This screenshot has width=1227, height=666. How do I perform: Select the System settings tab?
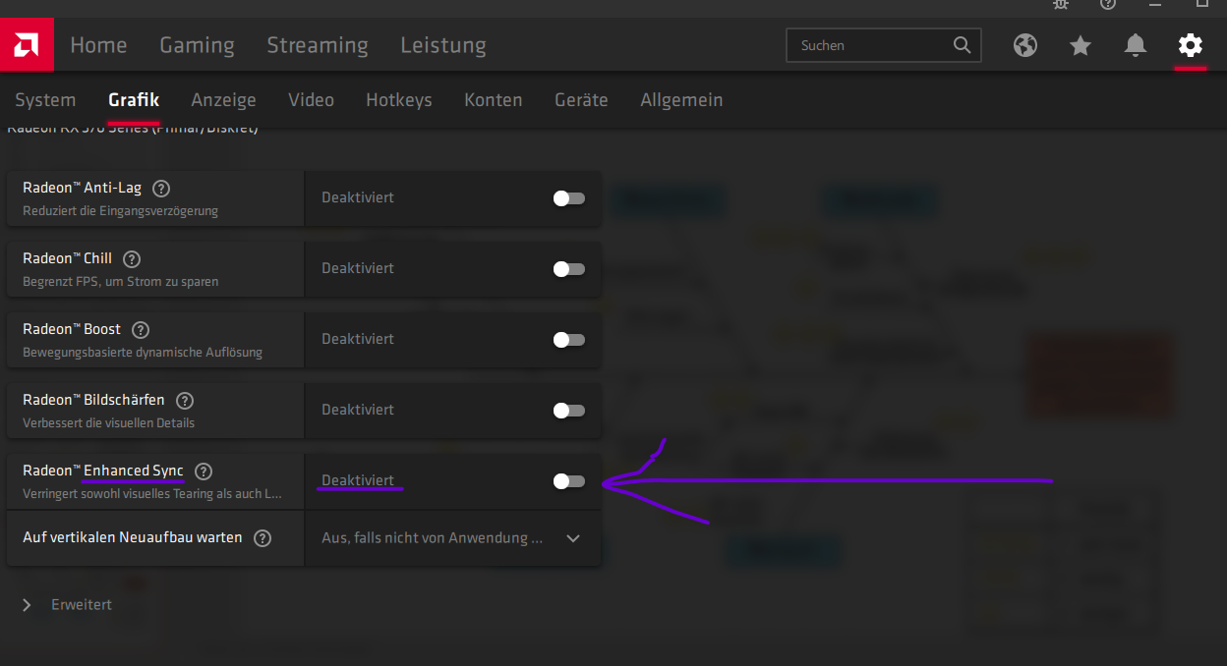(45, 100)
